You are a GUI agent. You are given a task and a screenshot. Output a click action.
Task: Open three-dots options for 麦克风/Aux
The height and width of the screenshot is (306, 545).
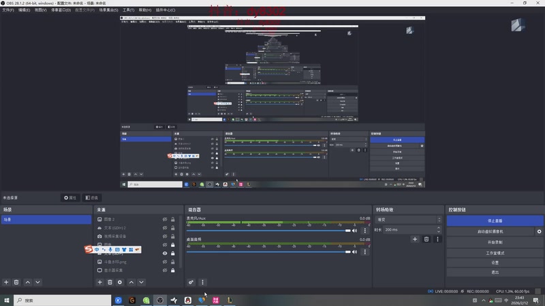coord(364,231)
